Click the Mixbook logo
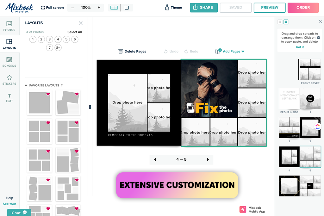The height and width of the screenshot is (216, 324). pyautogui.click(x=19, y=8)
